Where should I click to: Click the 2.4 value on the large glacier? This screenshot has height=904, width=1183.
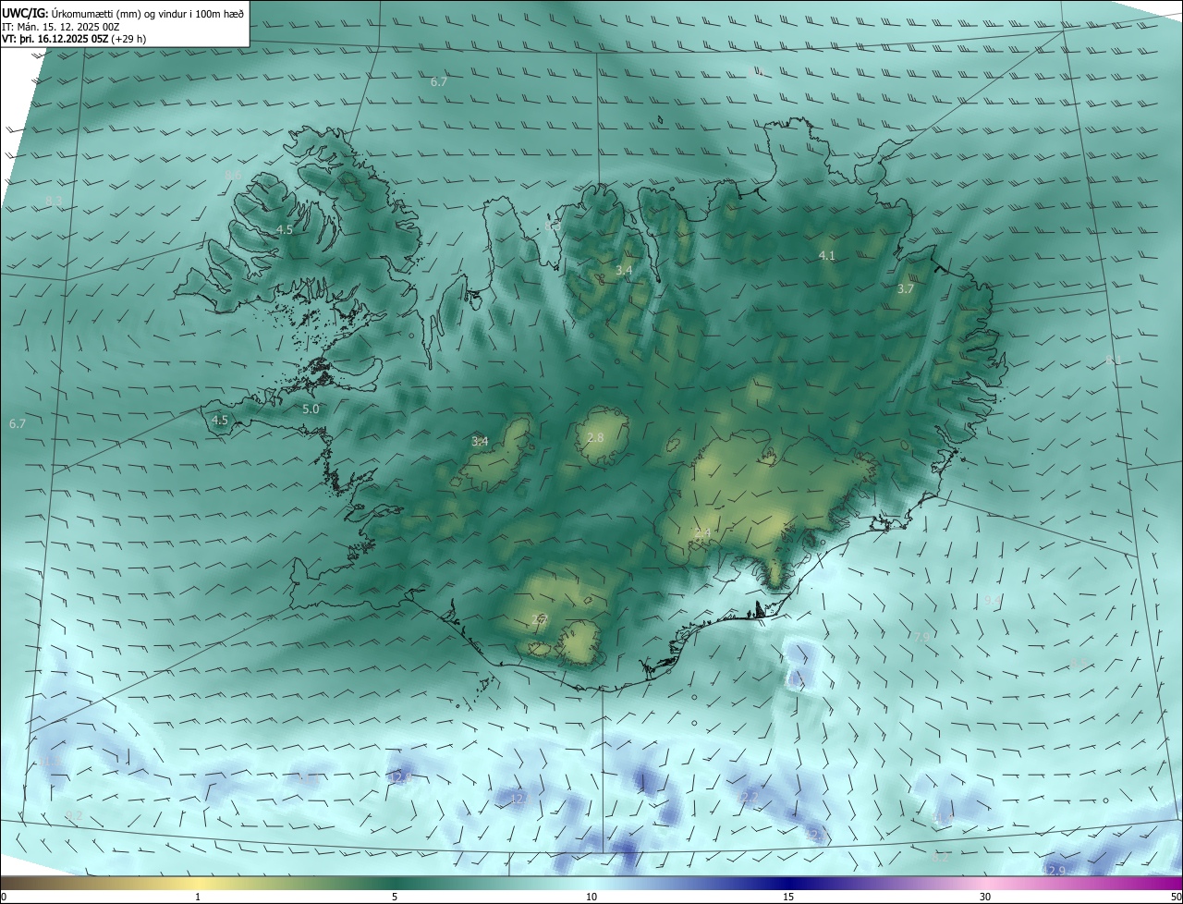tap(702, 532)
